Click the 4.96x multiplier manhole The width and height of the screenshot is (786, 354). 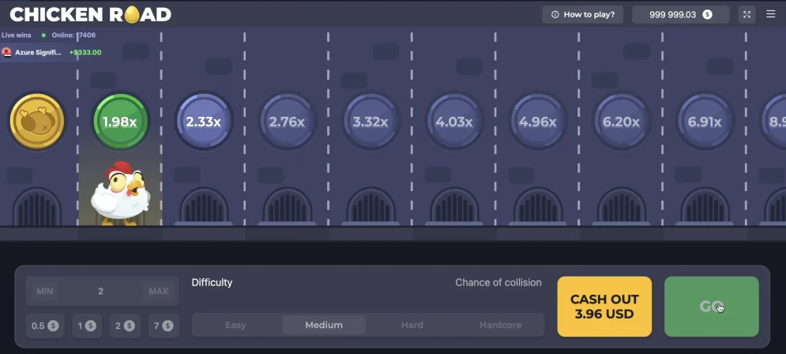pyautogui.click(x=538, y=122)
